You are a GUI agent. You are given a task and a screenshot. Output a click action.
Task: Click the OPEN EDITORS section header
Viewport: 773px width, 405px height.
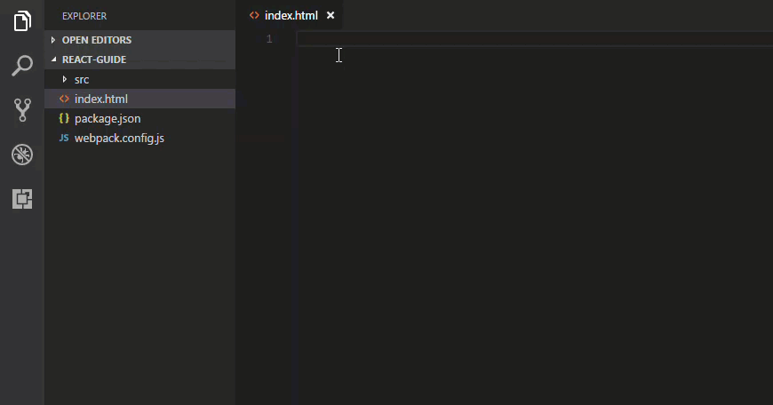point(140,40)
